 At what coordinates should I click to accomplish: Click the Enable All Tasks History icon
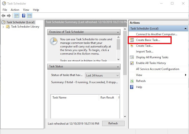[132, 63]
